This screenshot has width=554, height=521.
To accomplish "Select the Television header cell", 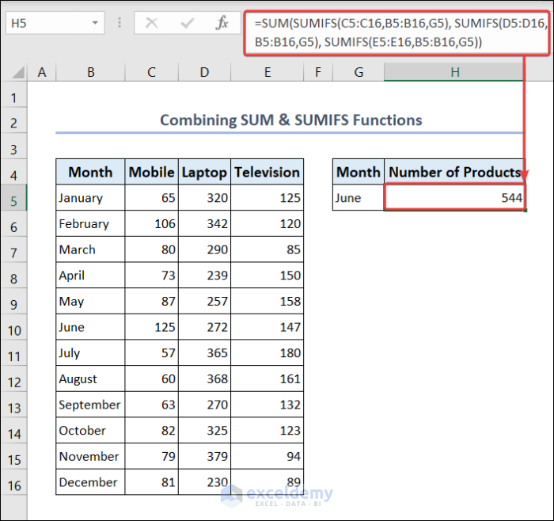I will (268, 172).
